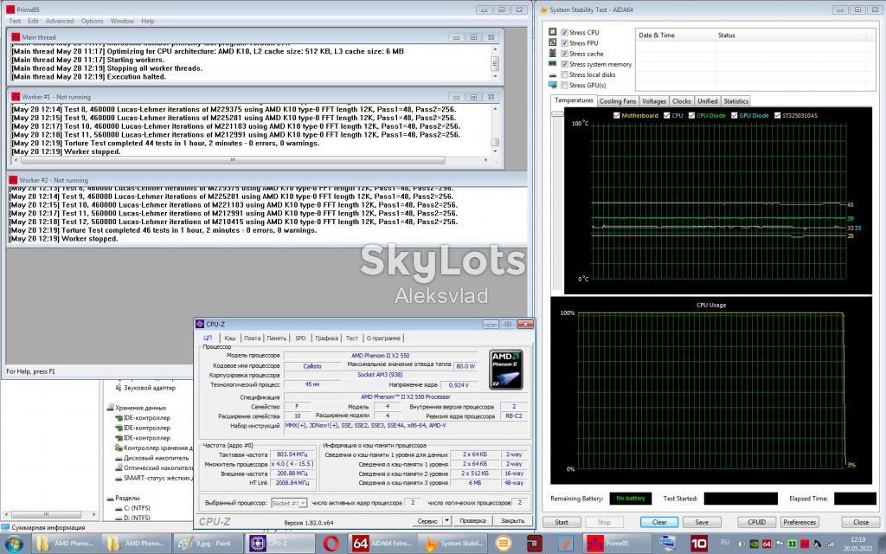Viewport: 886px width, 554px height.
Task: Open the Кэш tab in CPU-Z
Action: [230, 338]
